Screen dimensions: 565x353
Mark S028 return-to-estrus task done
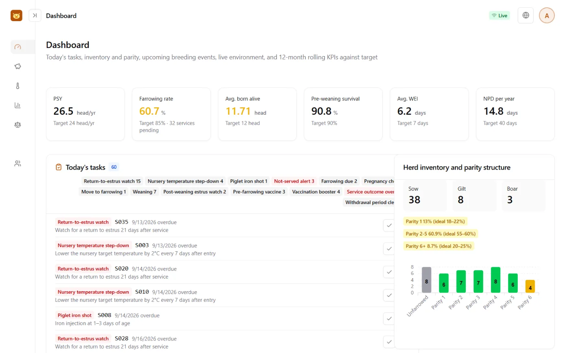[x=389, y=342]
